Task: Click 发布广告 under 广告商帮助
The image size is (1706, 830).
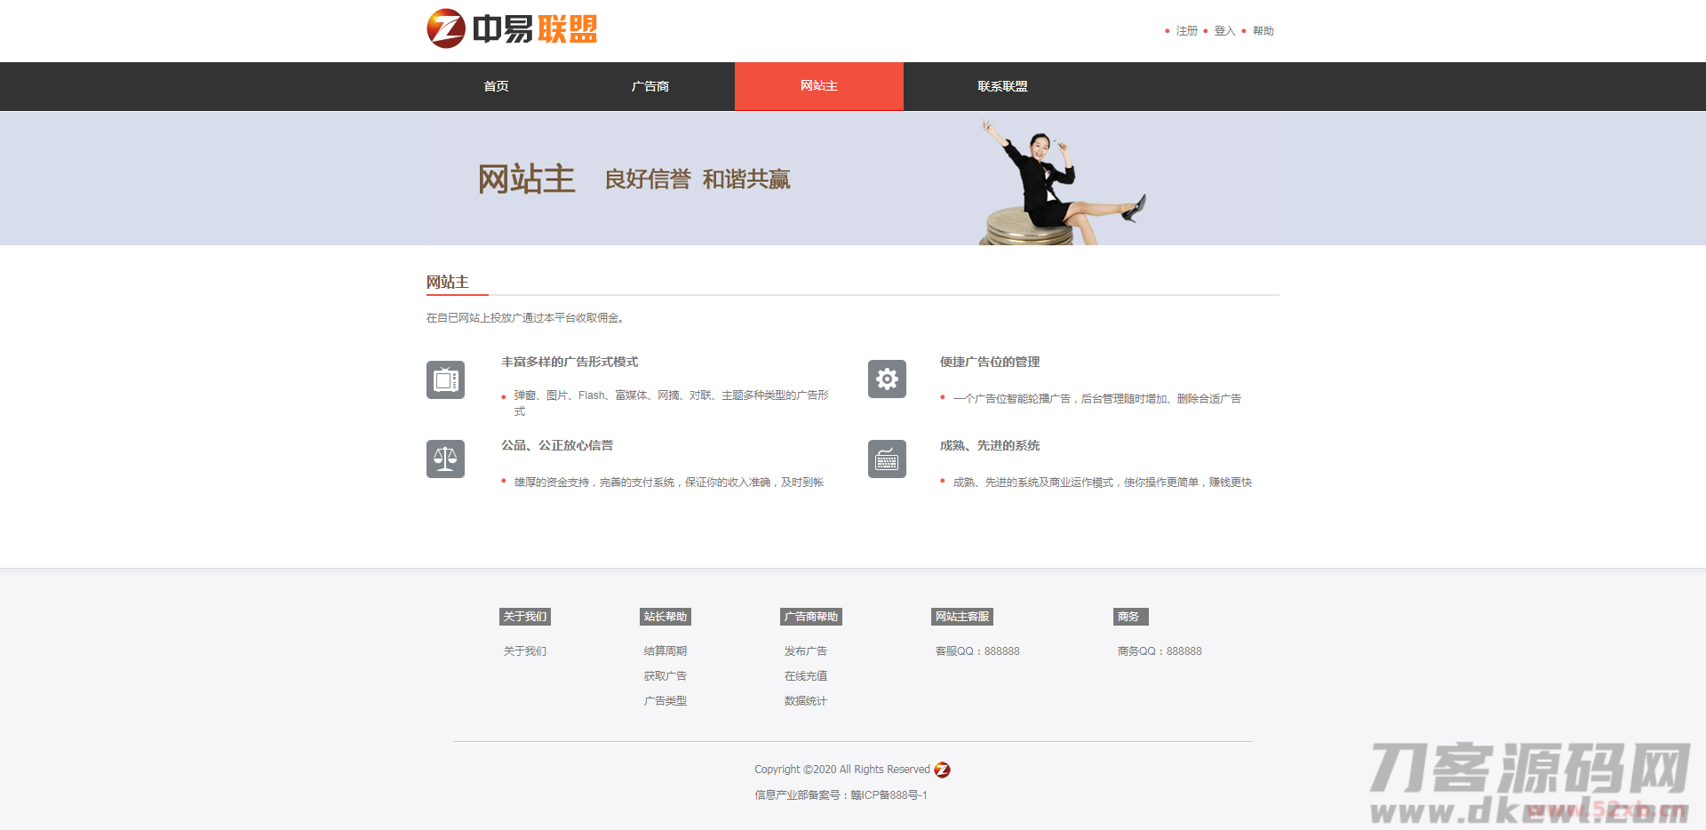Action: [805, 650]
